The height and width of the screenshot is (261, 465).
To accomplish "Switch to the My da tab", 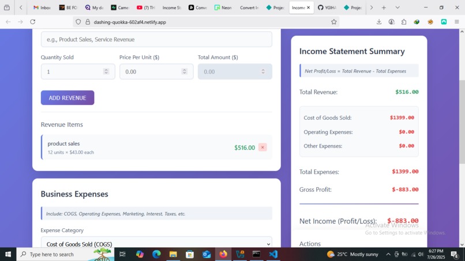I will coord(94,7).
